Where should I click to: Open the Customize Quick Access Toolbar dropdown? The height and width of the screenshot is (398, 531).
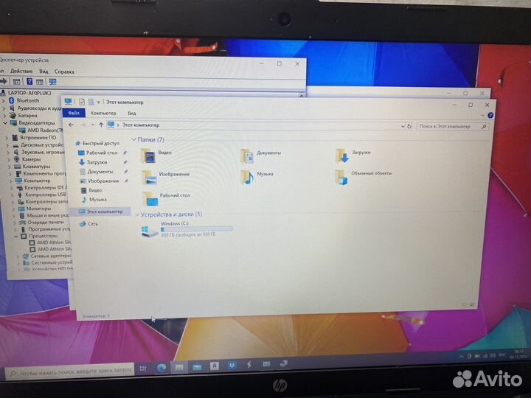pos(99,102)
